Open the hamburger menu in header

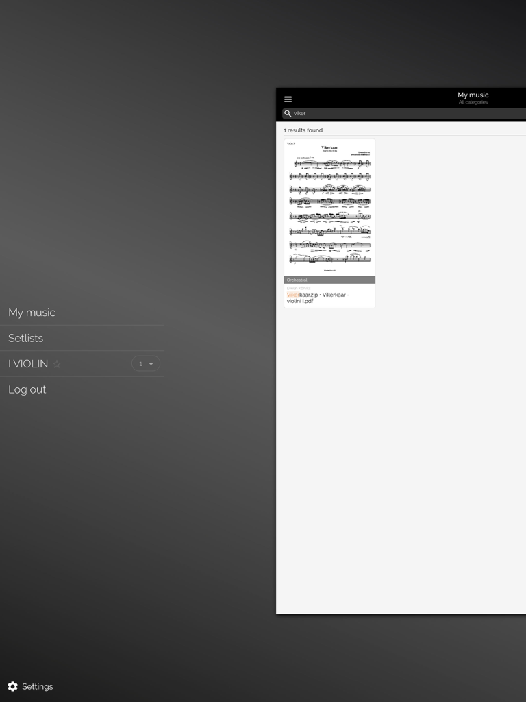(288, 99)
